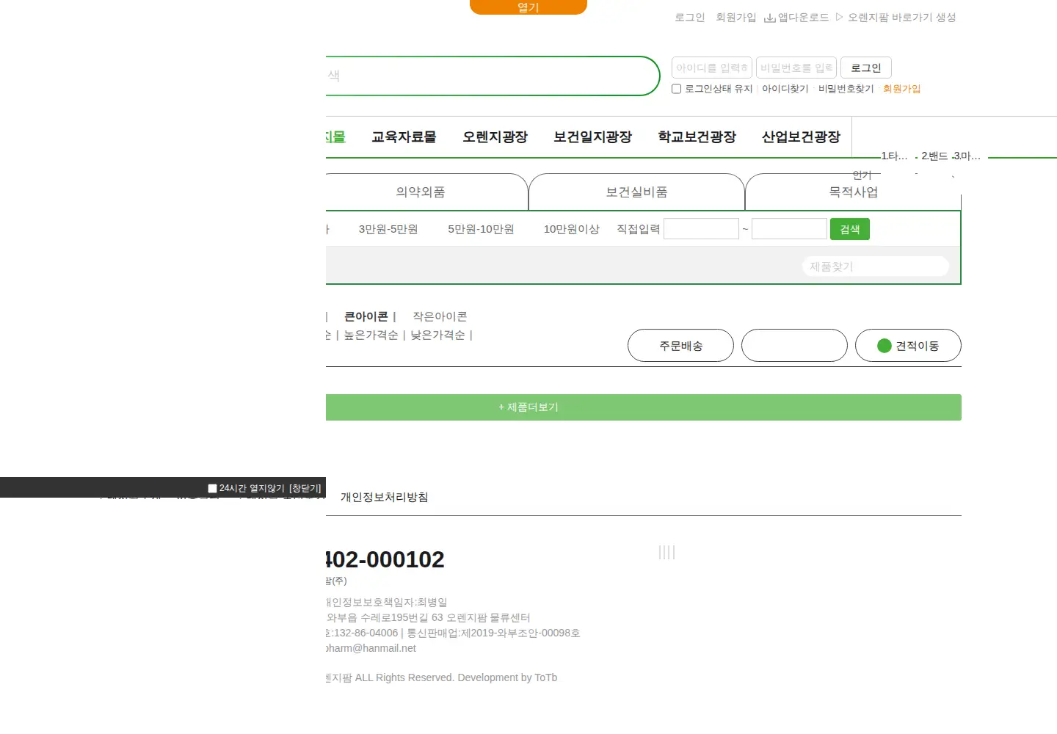1057x734 pixels.
Task: Click the top gray 회원가입 link
Action: [735, 18]
